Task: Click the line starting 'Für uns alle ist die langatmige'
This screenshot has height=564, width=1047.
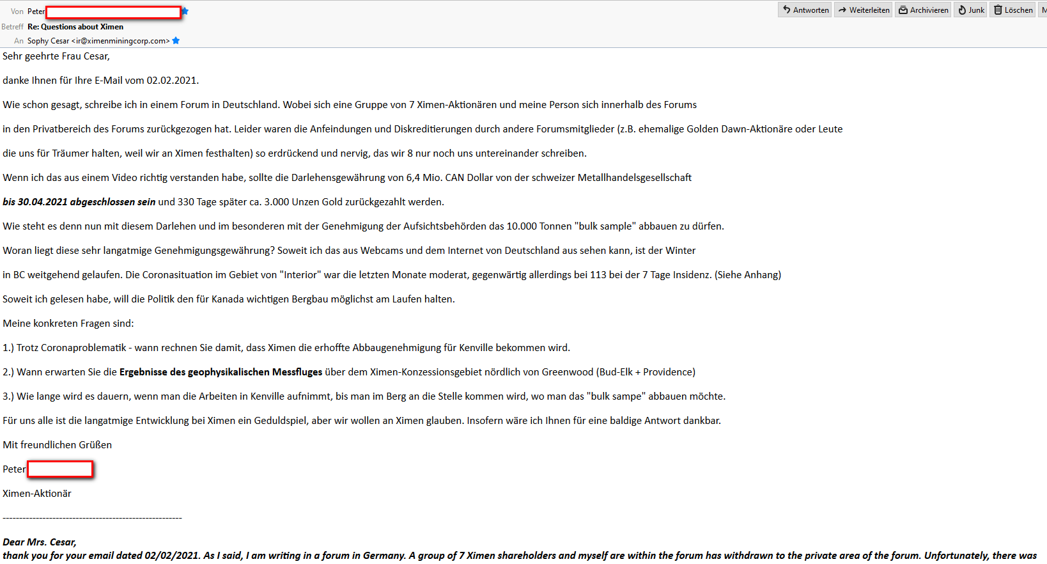Action: 362,421
